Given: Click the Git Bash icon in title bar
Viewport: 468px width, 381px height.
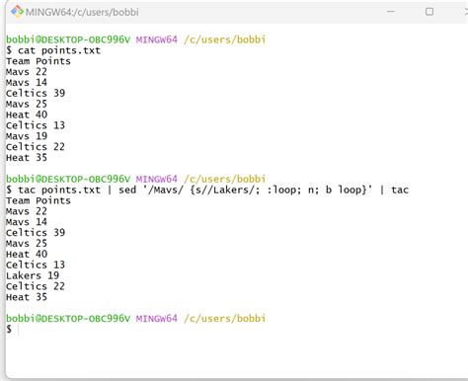Looking at the screenshot, I should pyautogui.click(x=17, y=12).
